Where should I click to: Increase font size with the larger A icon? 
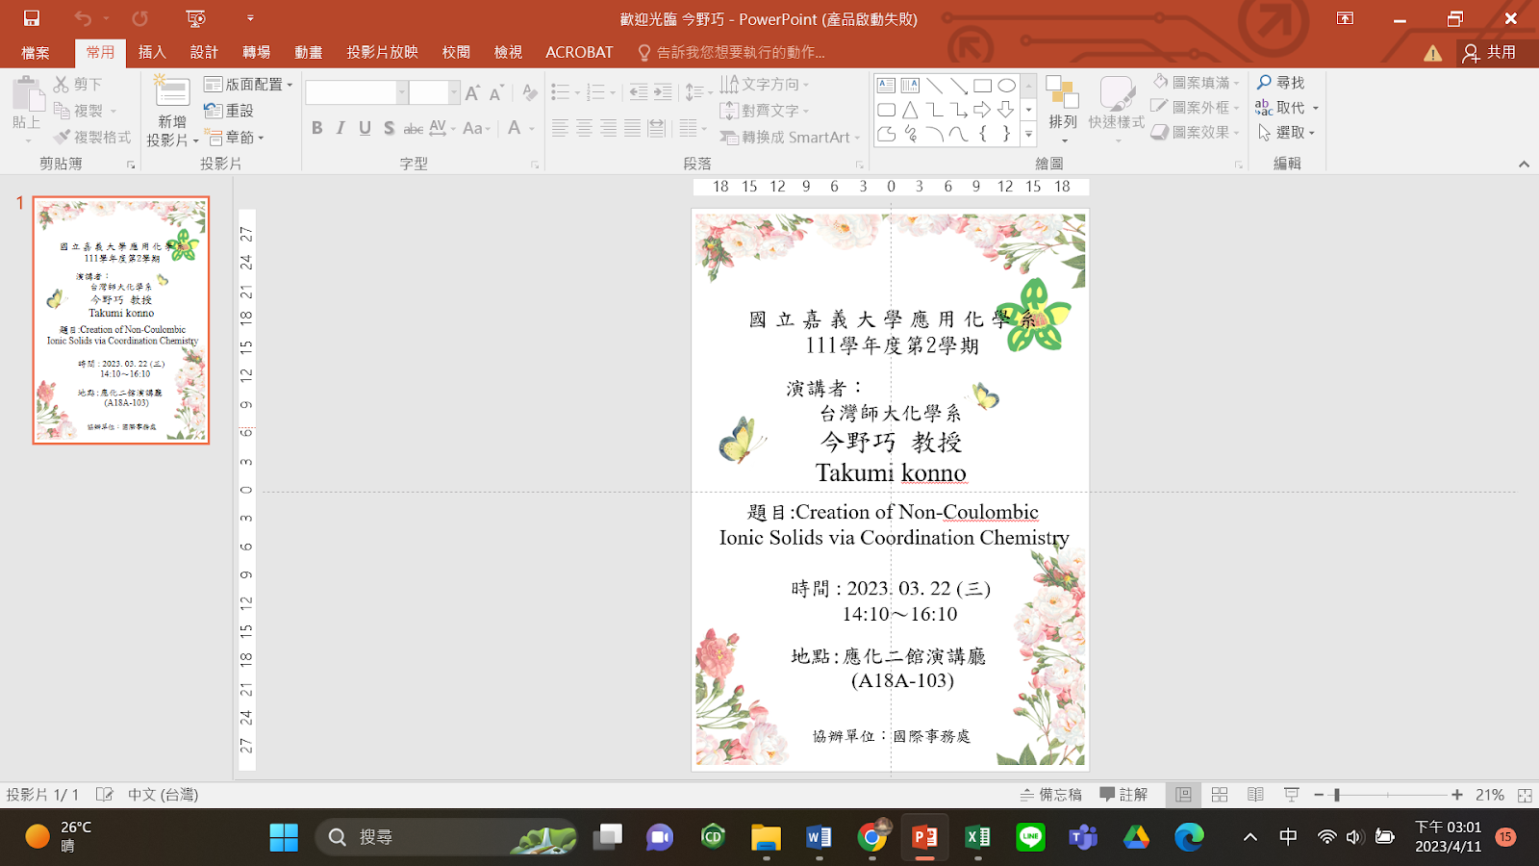pyautogui.click(x=472, y=92)
